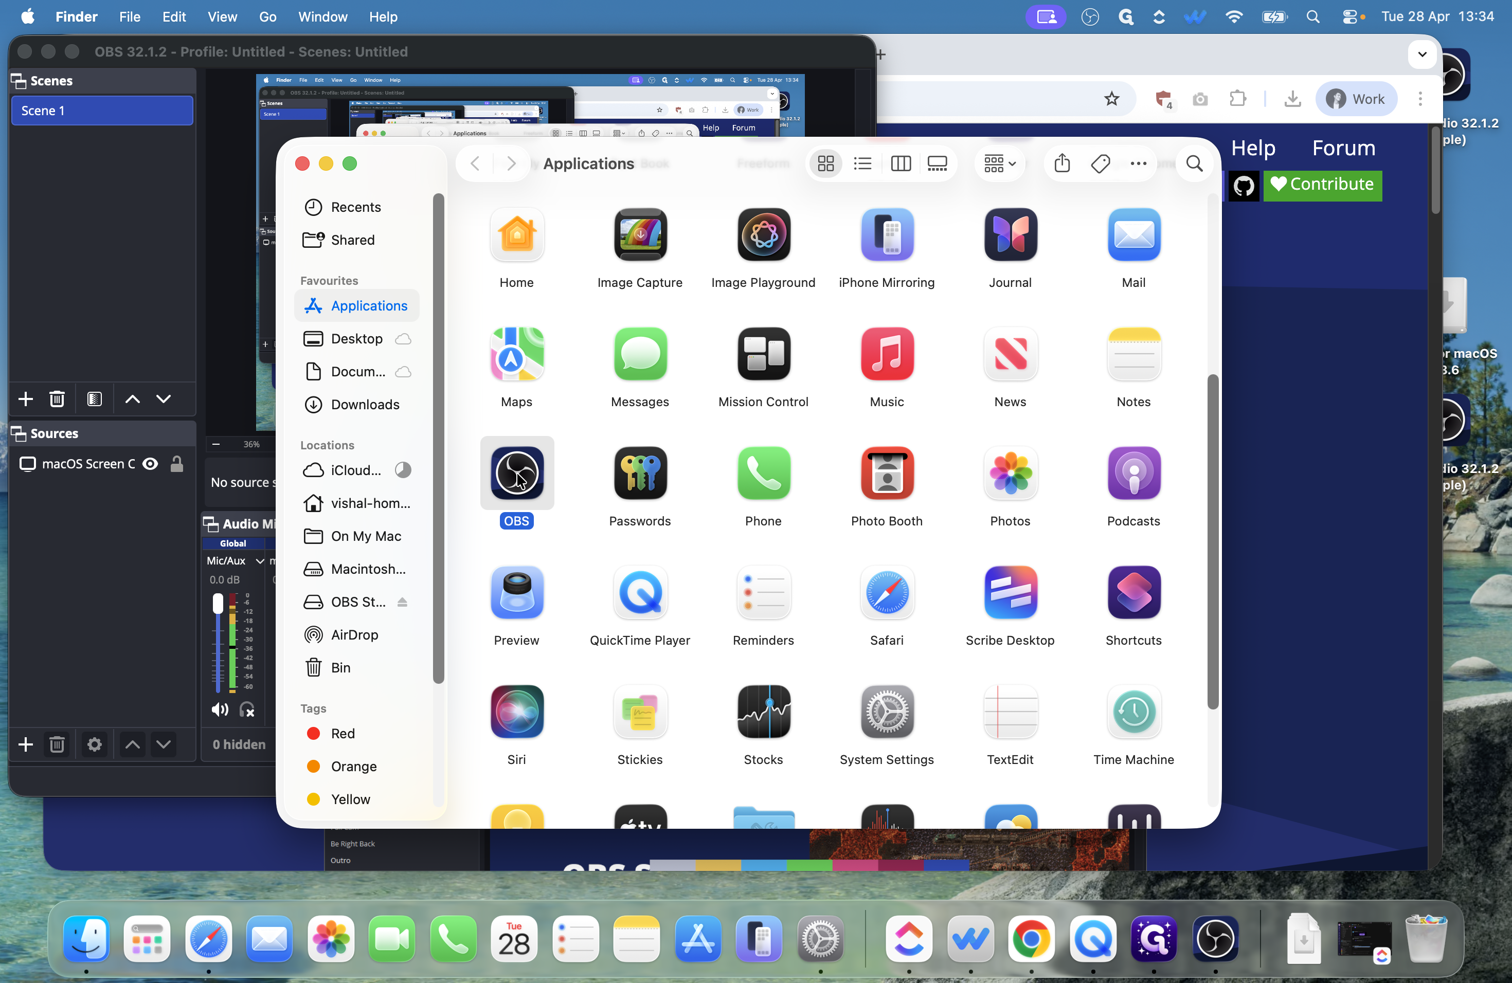Select the Orange tag in Finder sidebar
The width and height of the screenshot is (1512, 983).
click(x=356, y=767)
